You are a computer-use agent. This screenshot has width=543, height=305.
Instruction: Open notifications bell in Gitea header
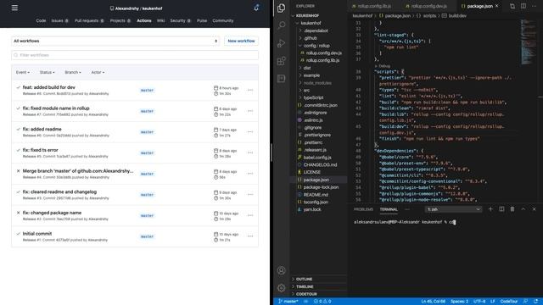pos(256,8)
